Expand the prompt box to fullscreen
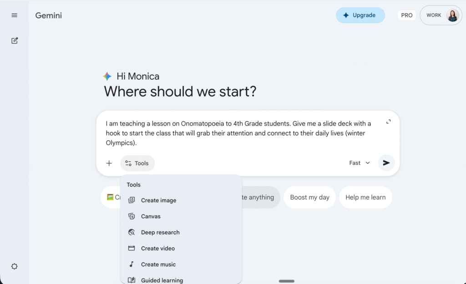Screen dimensions: 466x284 click(388, 122)
